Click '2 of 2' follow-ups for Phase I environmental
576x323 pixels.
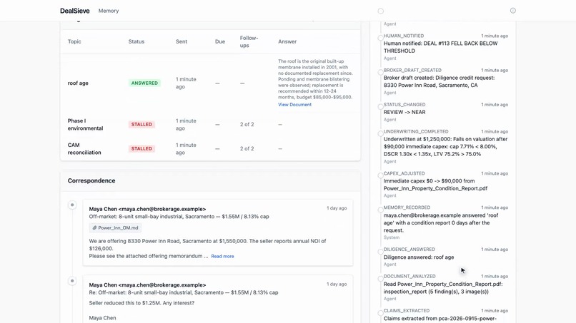click(247, 124)
